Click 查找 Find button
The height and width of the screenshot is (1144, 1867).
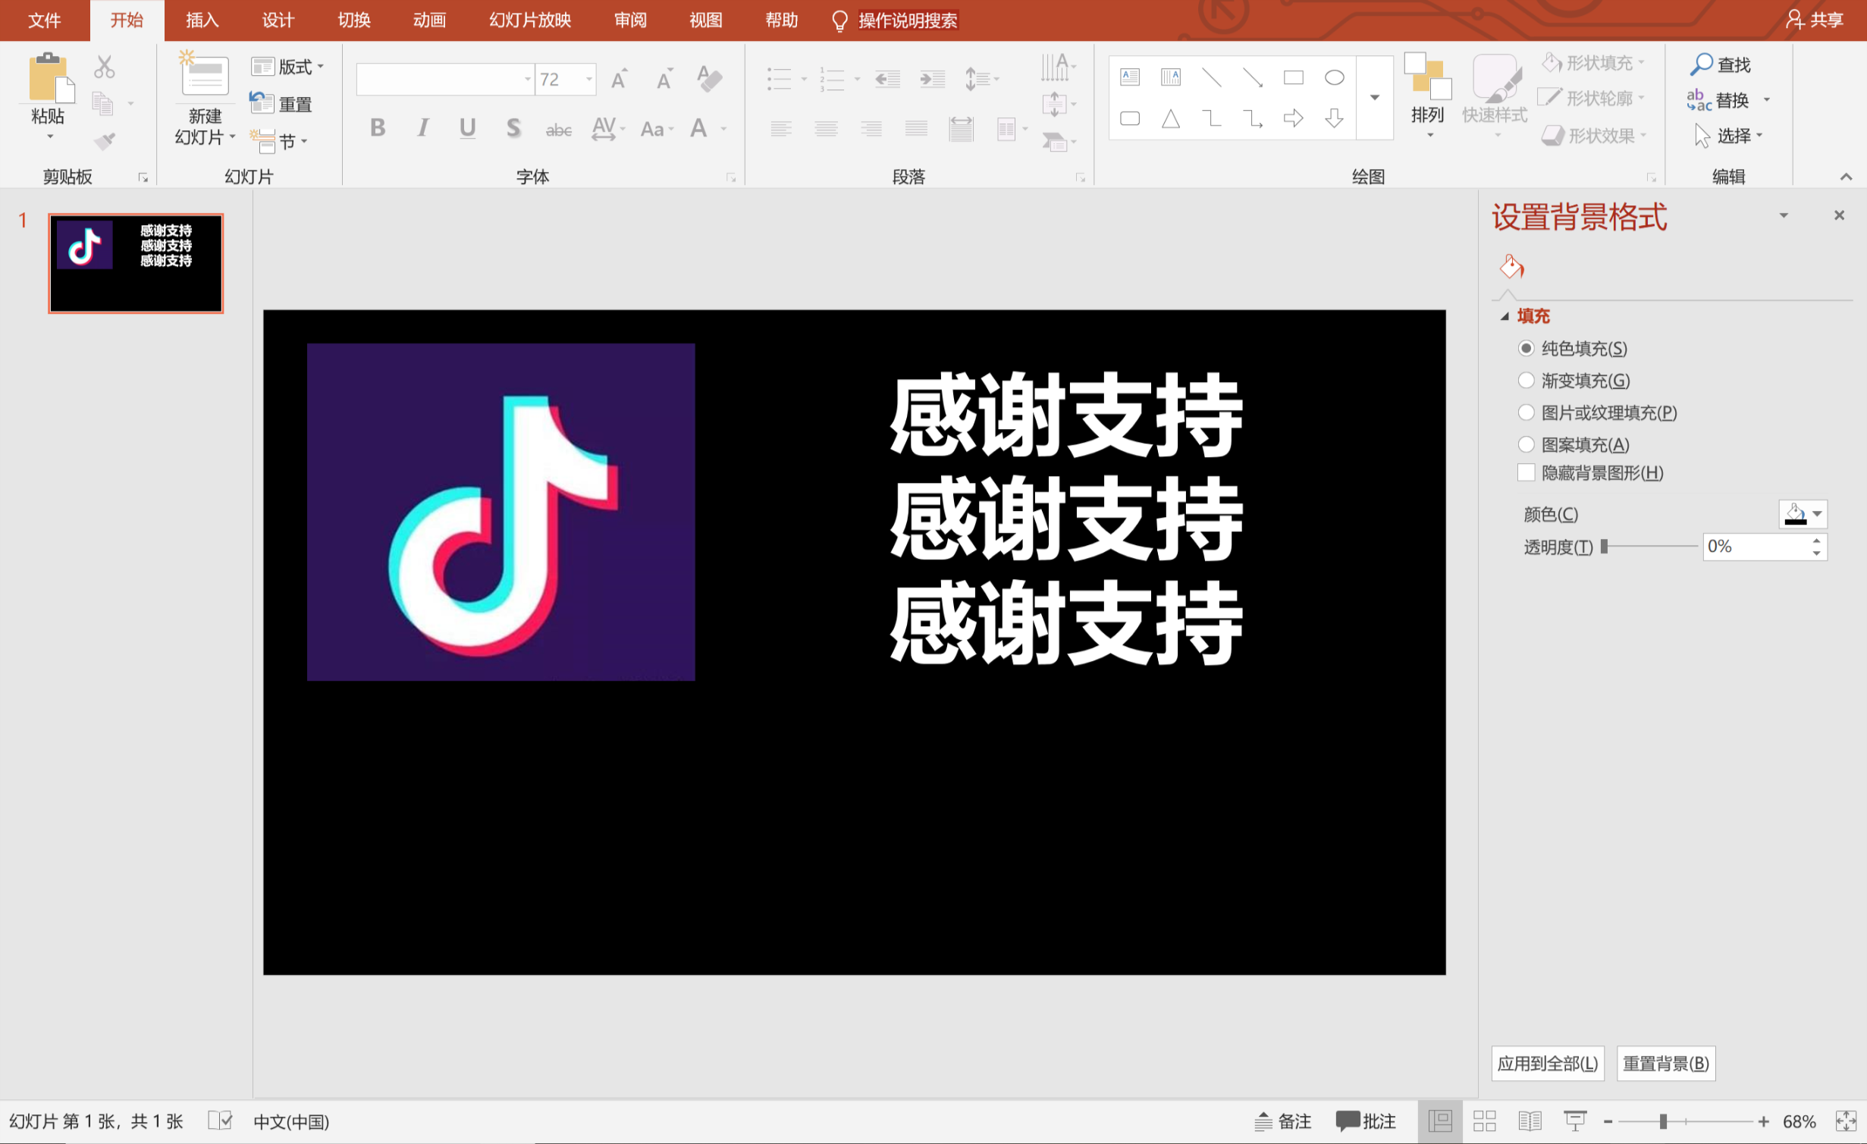click(1720, 64)
